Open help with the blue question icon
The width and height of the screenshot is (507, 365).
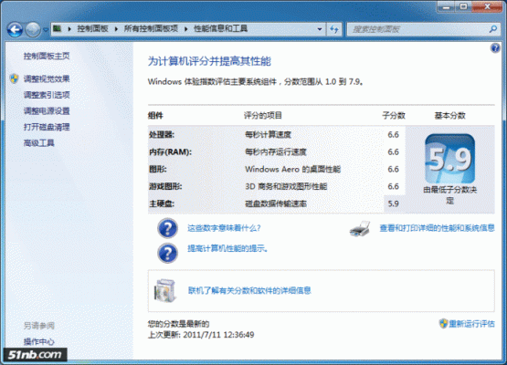pyautogui.click(x=495, y=48)
